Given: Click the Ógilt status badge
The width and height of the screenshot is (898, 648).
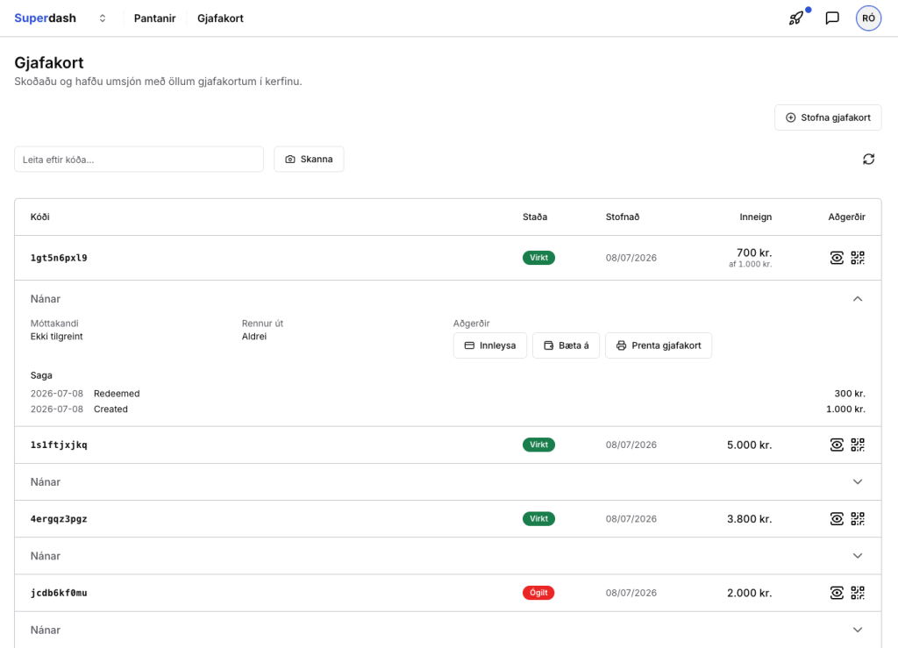Looking at the screenshot, I should tap(538, 593).
